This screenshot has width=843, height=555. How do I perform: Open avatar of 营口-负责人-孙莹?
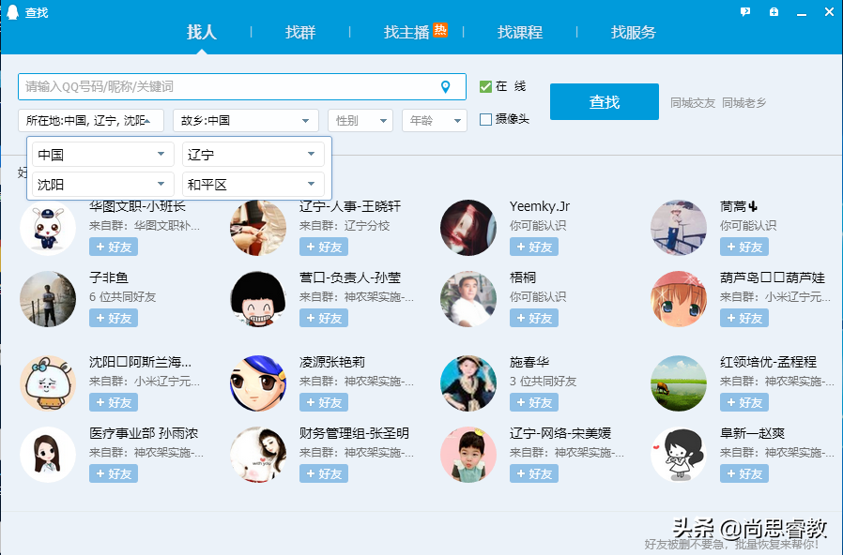tap(258, 299)
